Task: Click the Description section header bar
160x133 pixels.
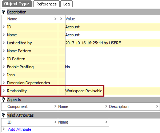Action: coord(84,12)
